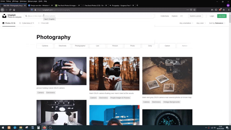Viewport: 231px width, 130px height.
Task: Open the Explore nav link
Action: click(174, 16)
